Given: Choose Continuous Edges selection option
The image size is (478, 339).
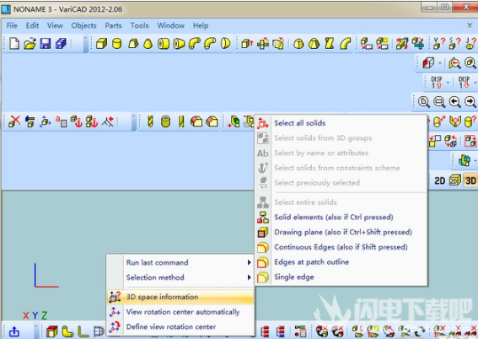Looking at the screenshot, I should tap(341, 247).
